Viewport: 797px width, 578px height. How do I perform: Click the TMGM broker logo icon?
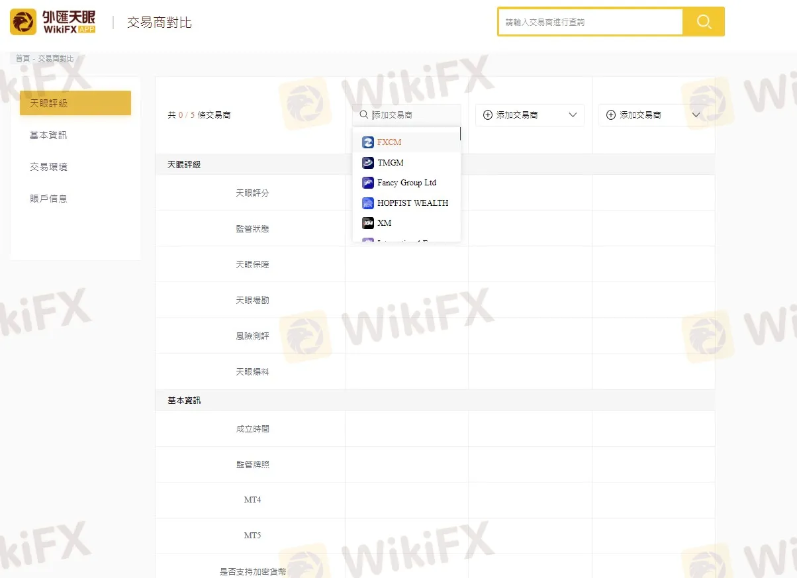(368, 163)
